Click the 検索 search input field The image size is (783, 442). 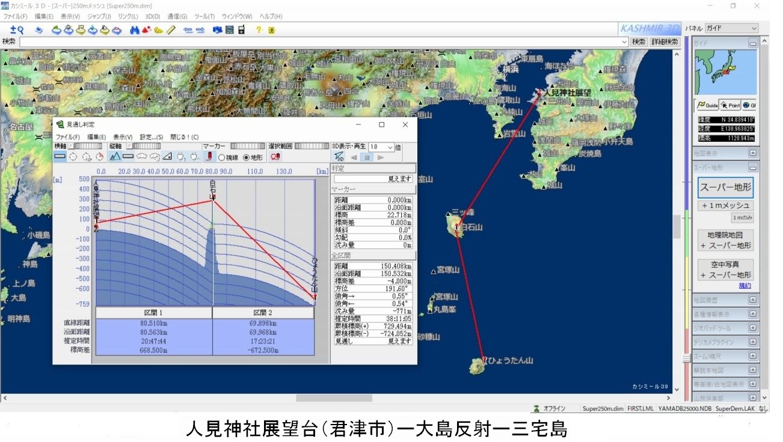324,41
